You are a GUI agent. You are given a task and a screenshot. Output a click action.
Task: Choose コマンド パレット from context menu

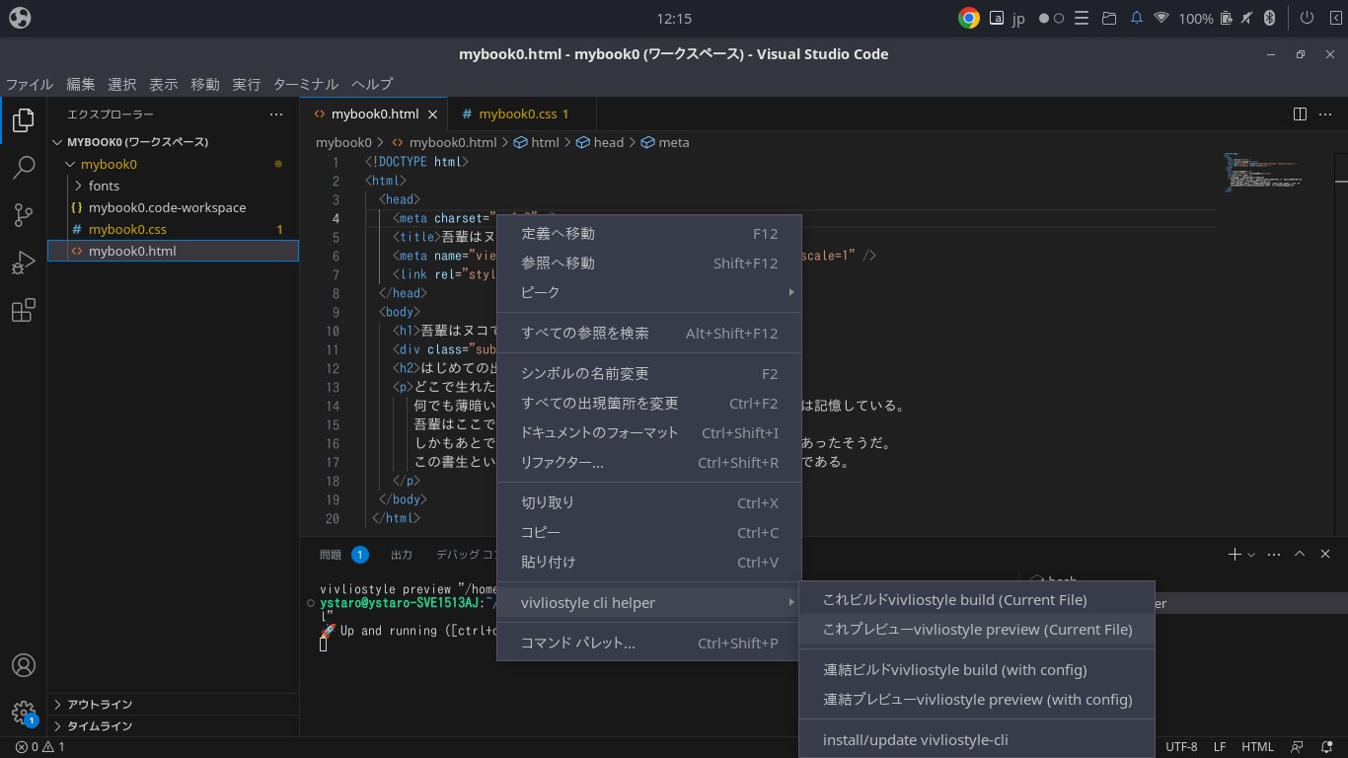tap(649, 643)
